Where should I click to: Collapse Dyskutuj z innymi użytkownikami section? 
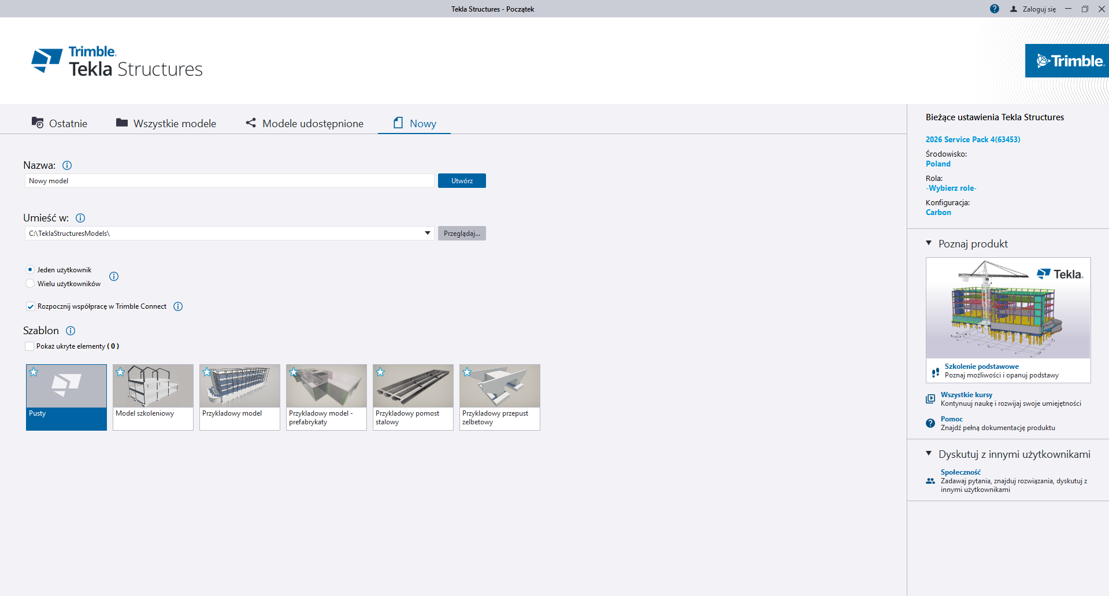tap(929, 454)
